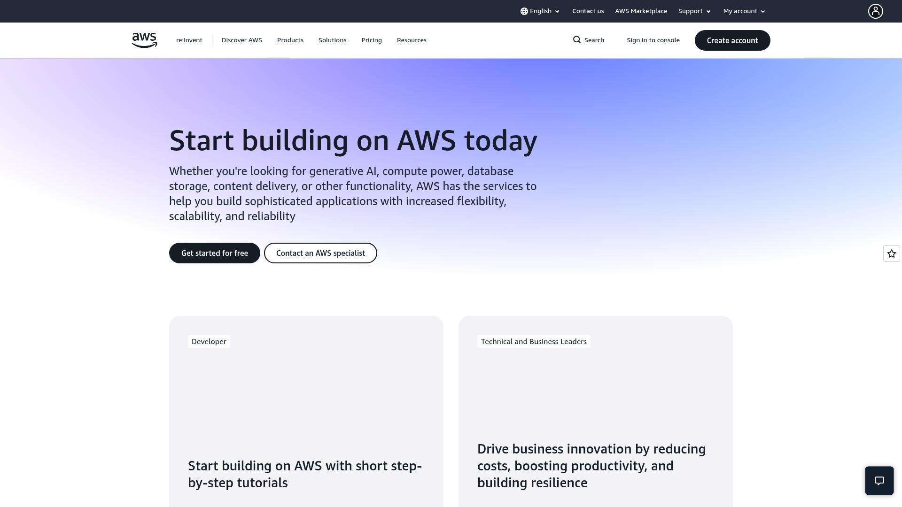The height and width of the screenshot is (507, 902).
Task: Open the Resources menu
Action: (412, 40)
